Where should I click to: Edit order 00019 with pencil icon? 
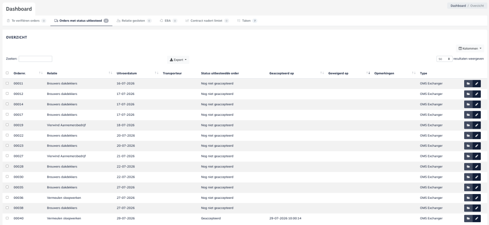477,125
